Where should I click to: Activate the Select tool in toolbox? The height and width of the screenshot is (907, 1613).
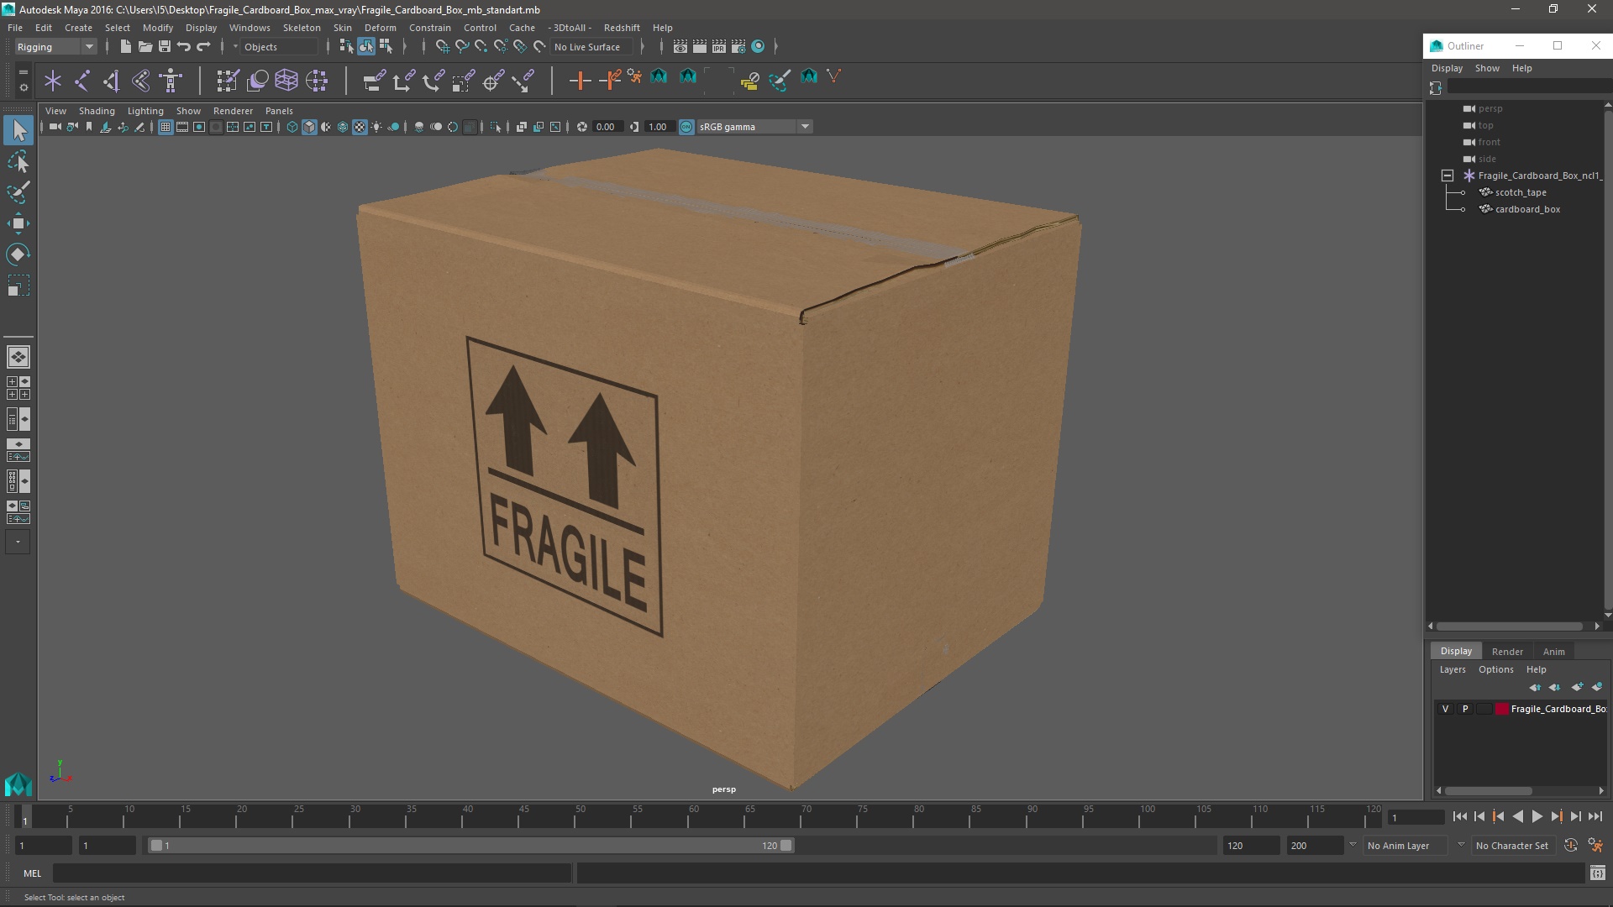click(18, 130)
